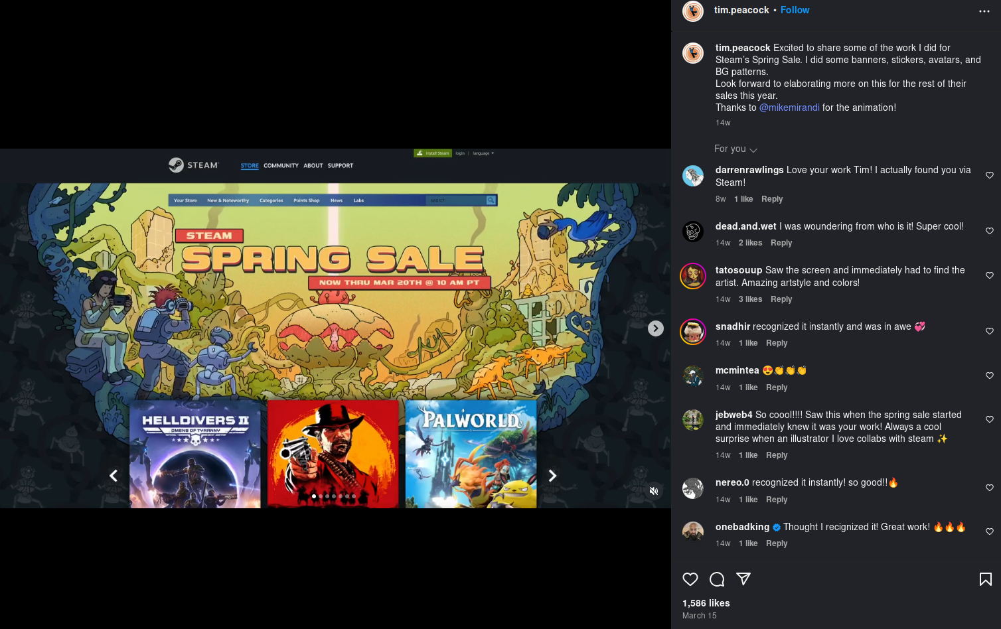Open onebadking's profile picture
The image size is (1001, 629).
tap(693, 532)
